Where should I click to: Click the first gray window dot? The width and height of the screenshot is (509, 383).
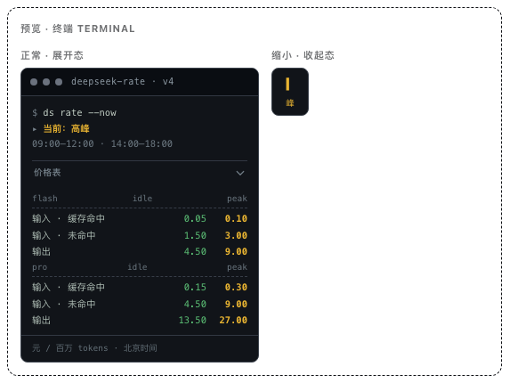(x=34, y=82)
